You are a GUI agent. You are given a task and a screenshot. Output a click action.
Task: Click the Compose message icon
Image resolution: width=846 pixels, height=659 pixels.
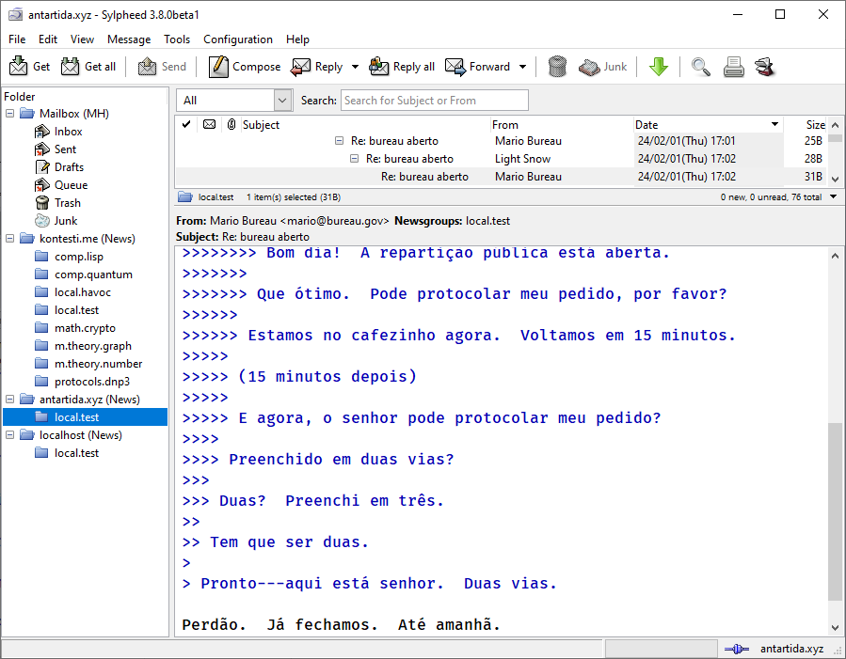pyautogui.click(x=218, y=67)
